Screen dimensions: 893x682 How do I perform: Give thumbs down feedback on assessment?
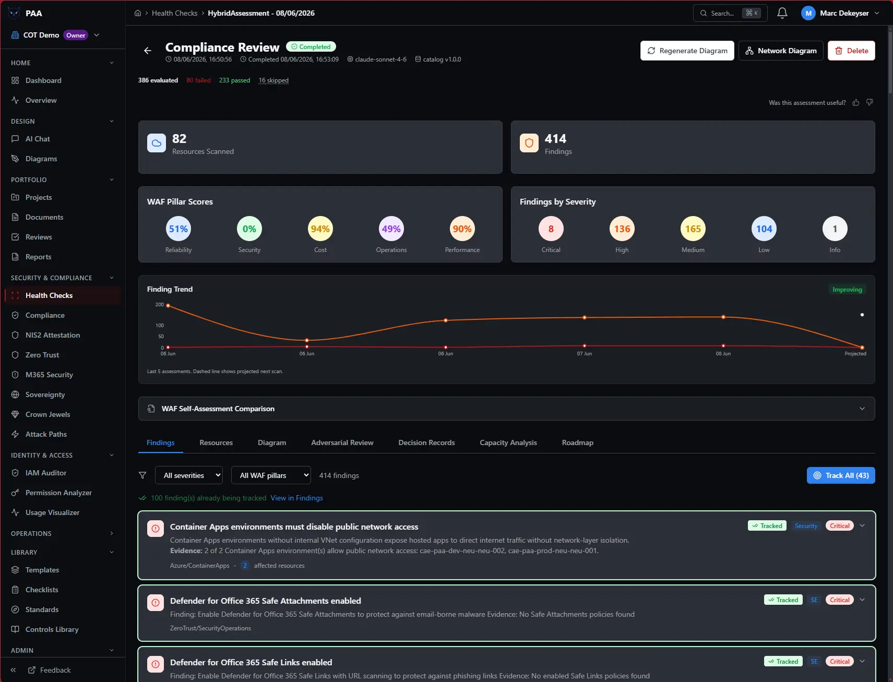coord(870,103)
